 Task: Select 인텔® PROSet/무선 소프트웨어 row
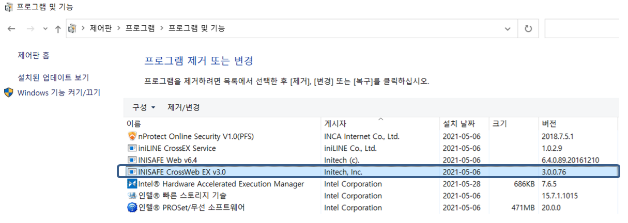[371, 208]
